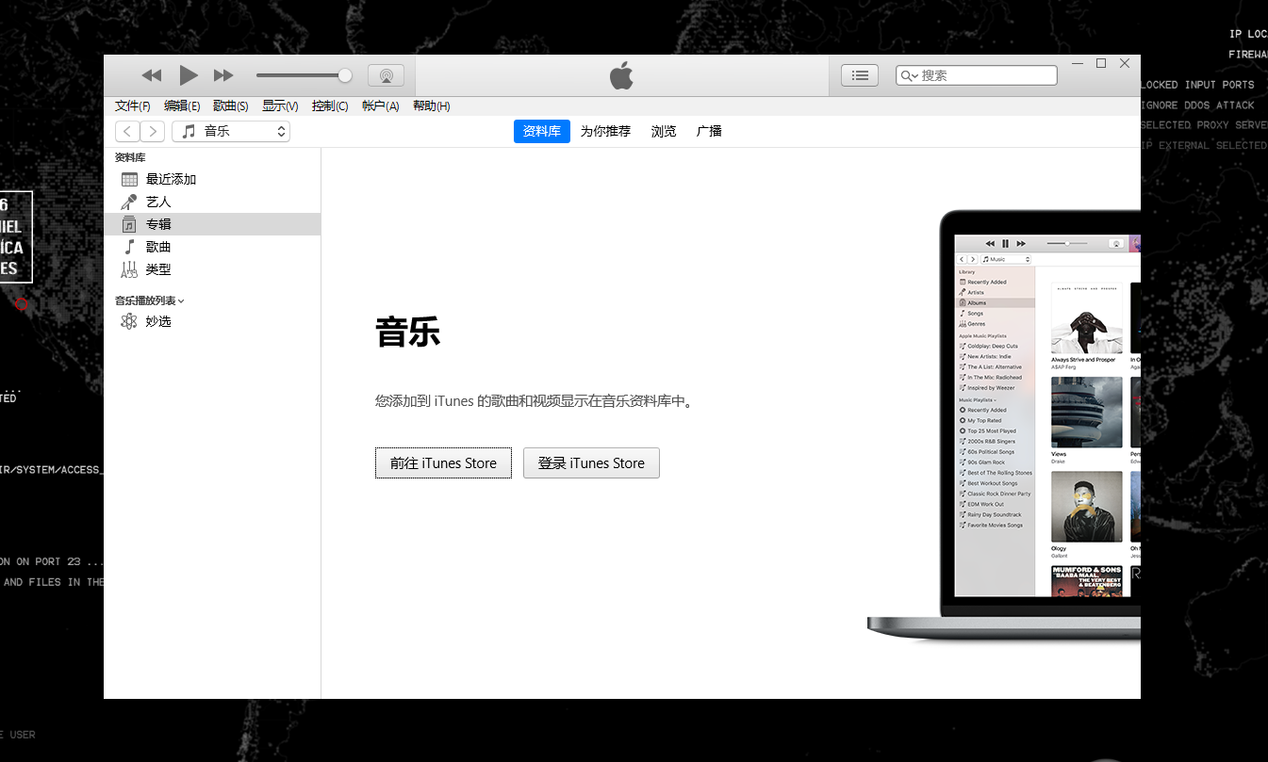Switch to the 广播 (Radio) tab
Screen dimensions: 1268x762
[709, 131]
